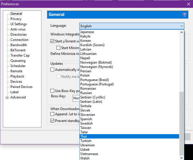Viewport: 193px width, 160px height.
Task: Enable Automatically install updates checkbox
Action: tap(52, 69)
